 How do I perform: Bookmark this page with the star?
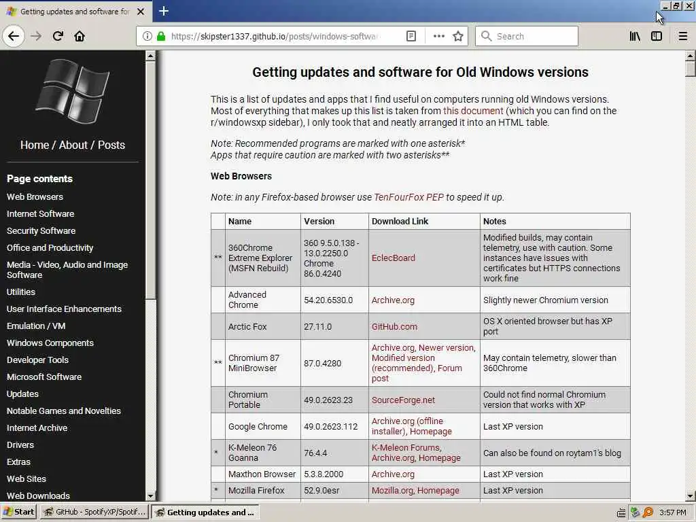(458, 37)
